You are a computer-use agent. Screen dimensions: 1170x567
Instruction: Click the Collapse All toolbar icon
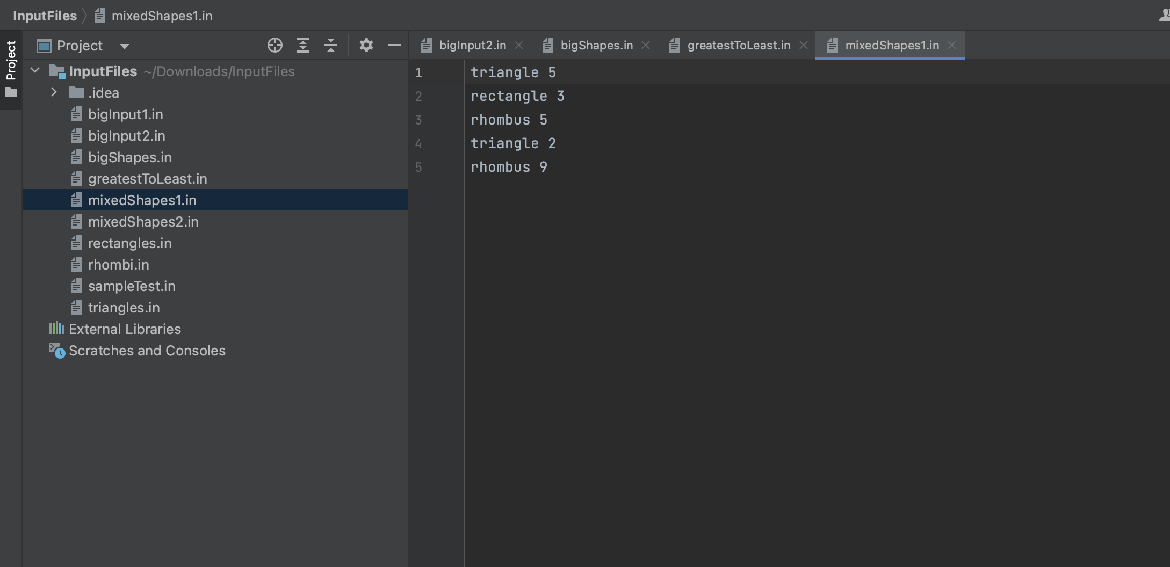point(331,45)
